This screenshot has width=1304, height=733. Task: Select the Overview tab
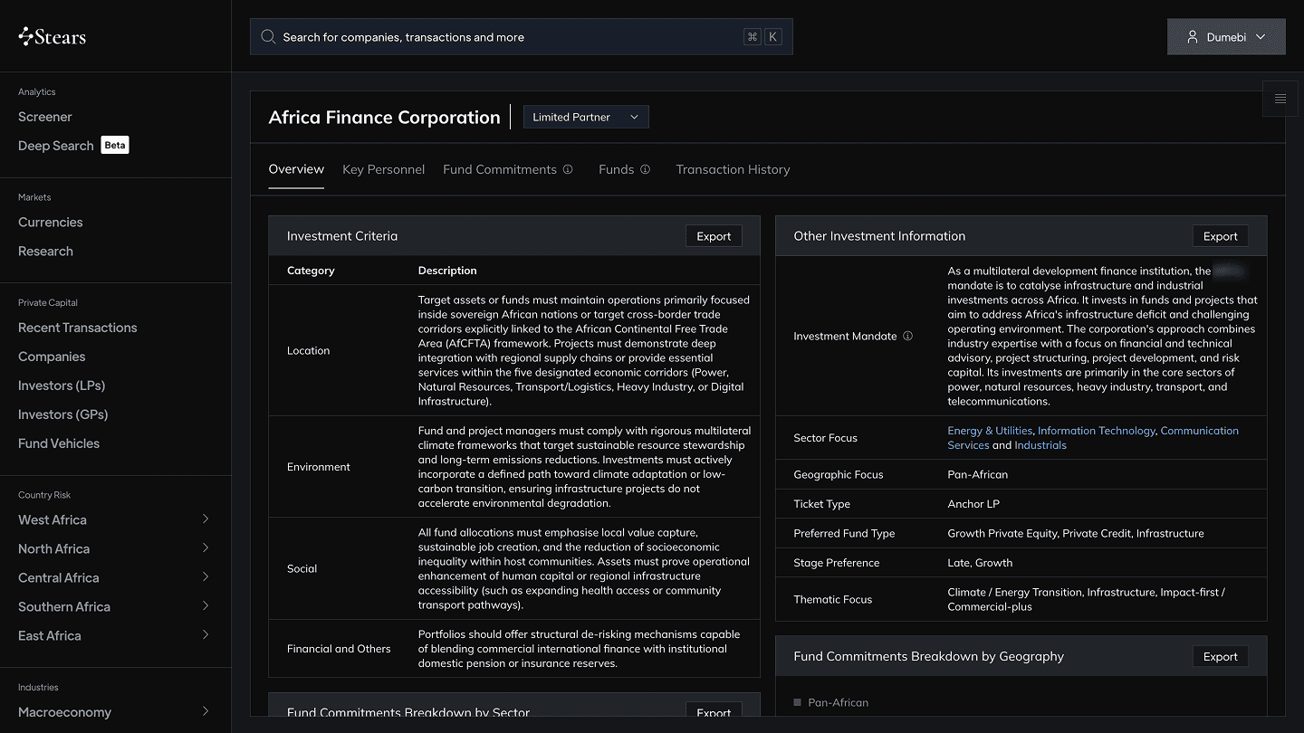[x=296, y=169]
